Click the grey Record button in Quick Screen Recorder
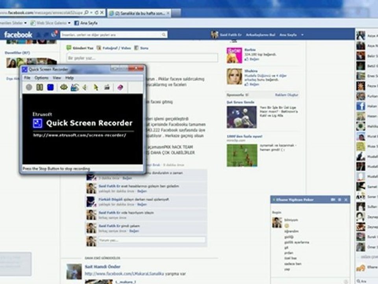The image size is (378, 284). [x=29, y=87]
